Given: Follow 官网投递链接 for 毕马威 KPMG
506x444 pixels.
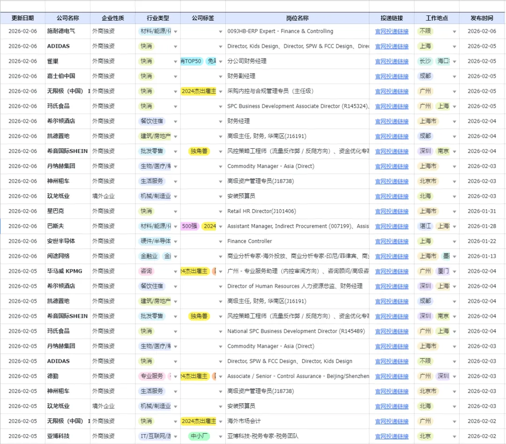Looking at the screenshot, I should (x=392, y=272).
